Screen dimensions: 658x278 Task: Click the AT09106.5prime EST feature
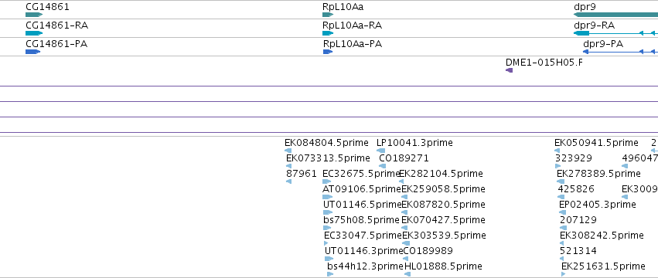327,197
